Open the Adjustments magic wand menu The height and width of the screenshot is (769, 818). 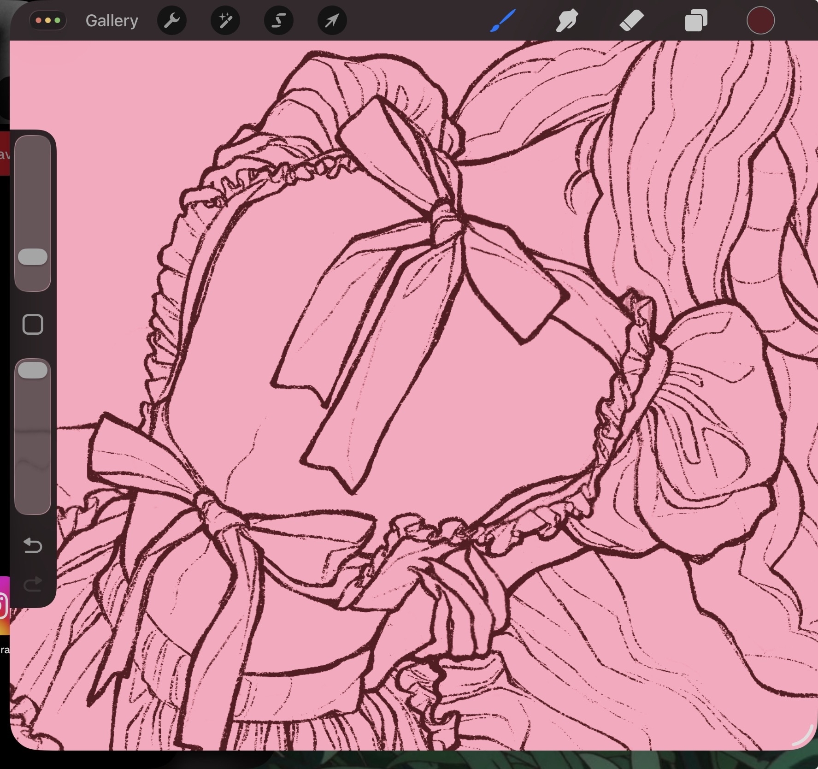pos(225,21)
